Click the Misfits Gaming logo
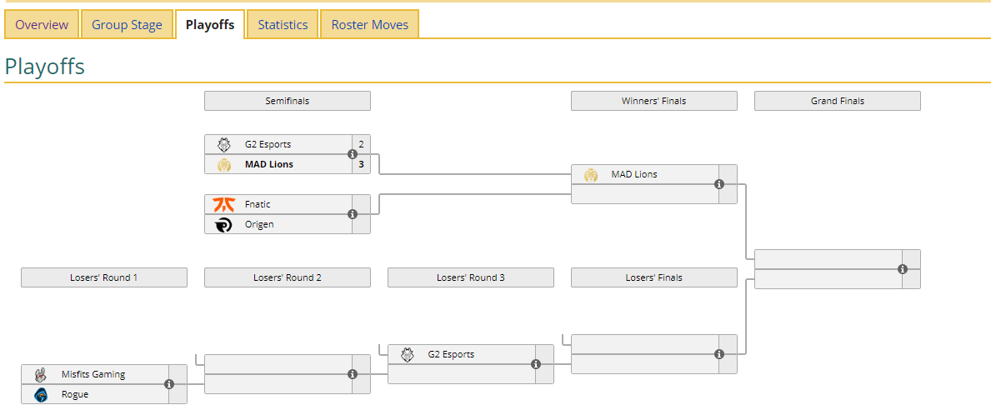Viewport: 991px width, 410px height. pyautogui.click(x=41, y=374)
